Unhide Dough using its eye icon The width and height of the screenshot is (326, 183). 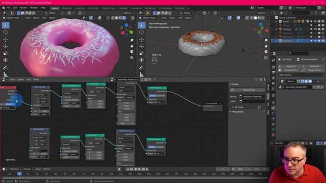coord(315,25)
